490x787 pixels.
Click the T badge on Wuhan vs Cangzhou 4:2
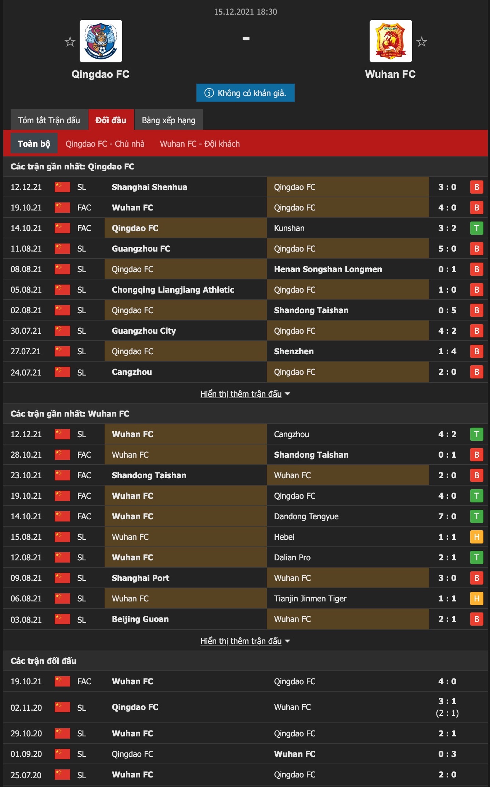(x=476, y=434)
